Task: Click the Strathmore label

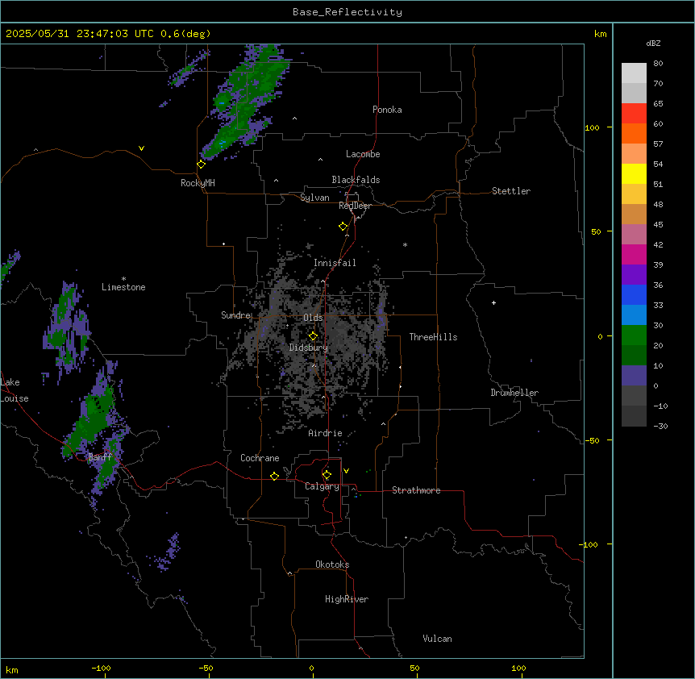Action: 416,490
